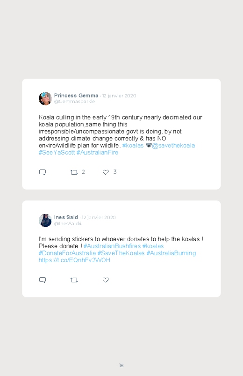Click the #AustralianBushfires hashtag
243x376 pixels.
click(x=112, y=246)
